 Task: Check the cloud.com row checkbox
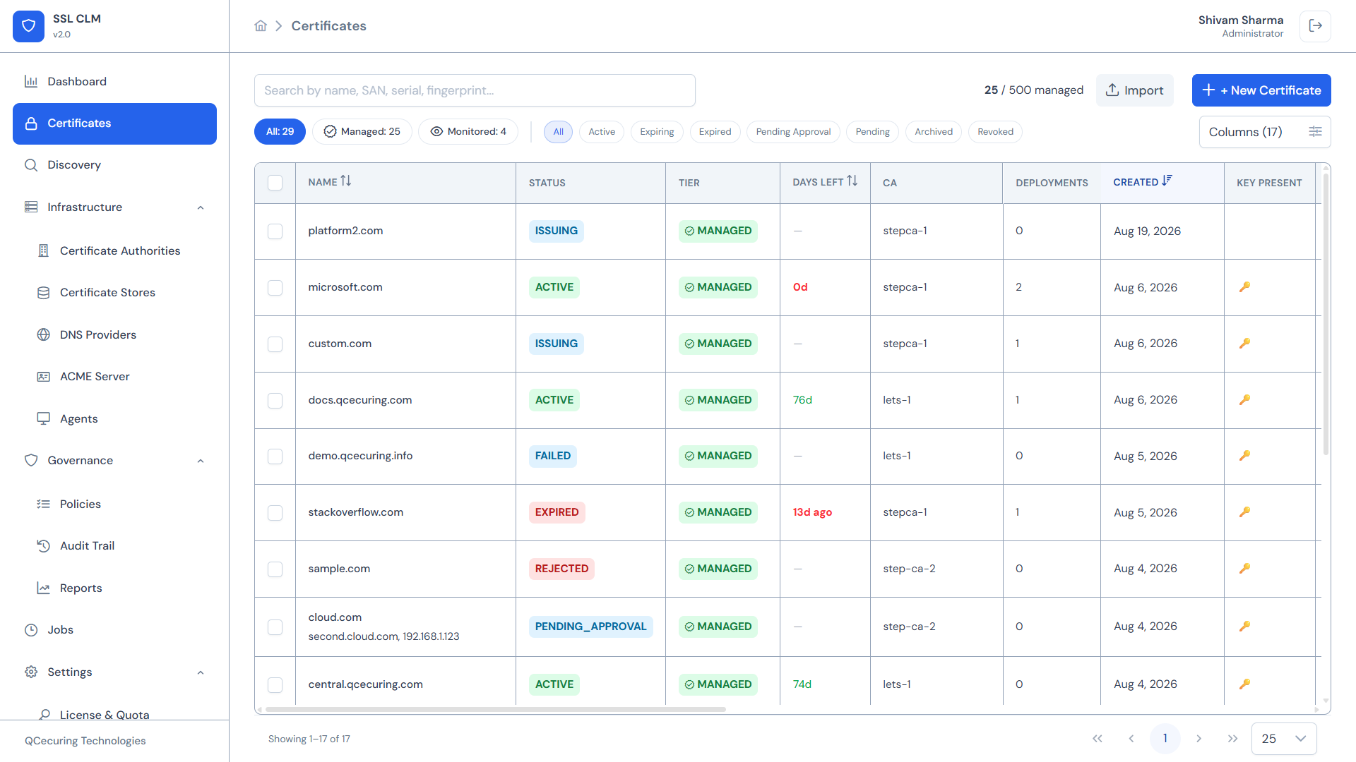coord(275,627)
